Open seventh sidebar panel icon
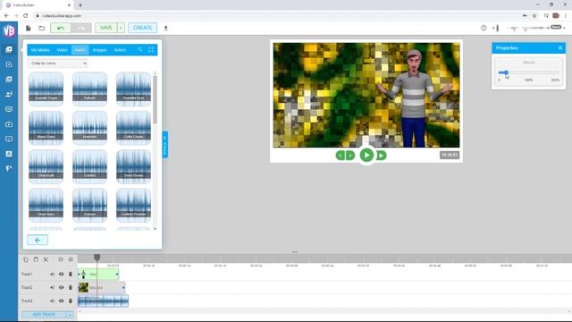 click(x=9, y=140)
